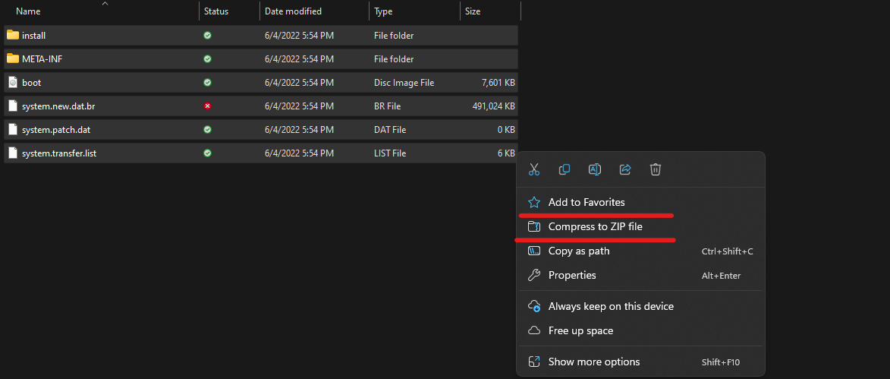Click the Copy icon in context menu
The height and width of the screenshot is (379, 890).
(x=565, y=170)
